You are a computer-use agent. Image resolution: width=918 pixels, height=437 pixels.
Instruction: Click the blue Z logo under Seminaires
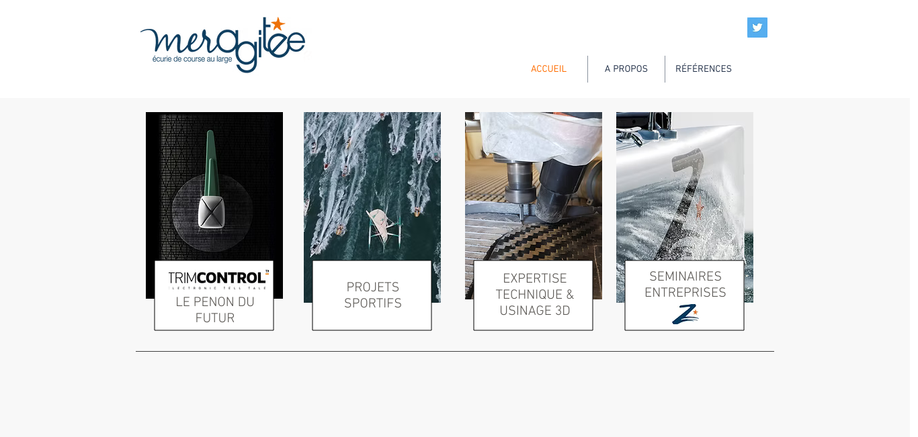[x=685, y=313]
